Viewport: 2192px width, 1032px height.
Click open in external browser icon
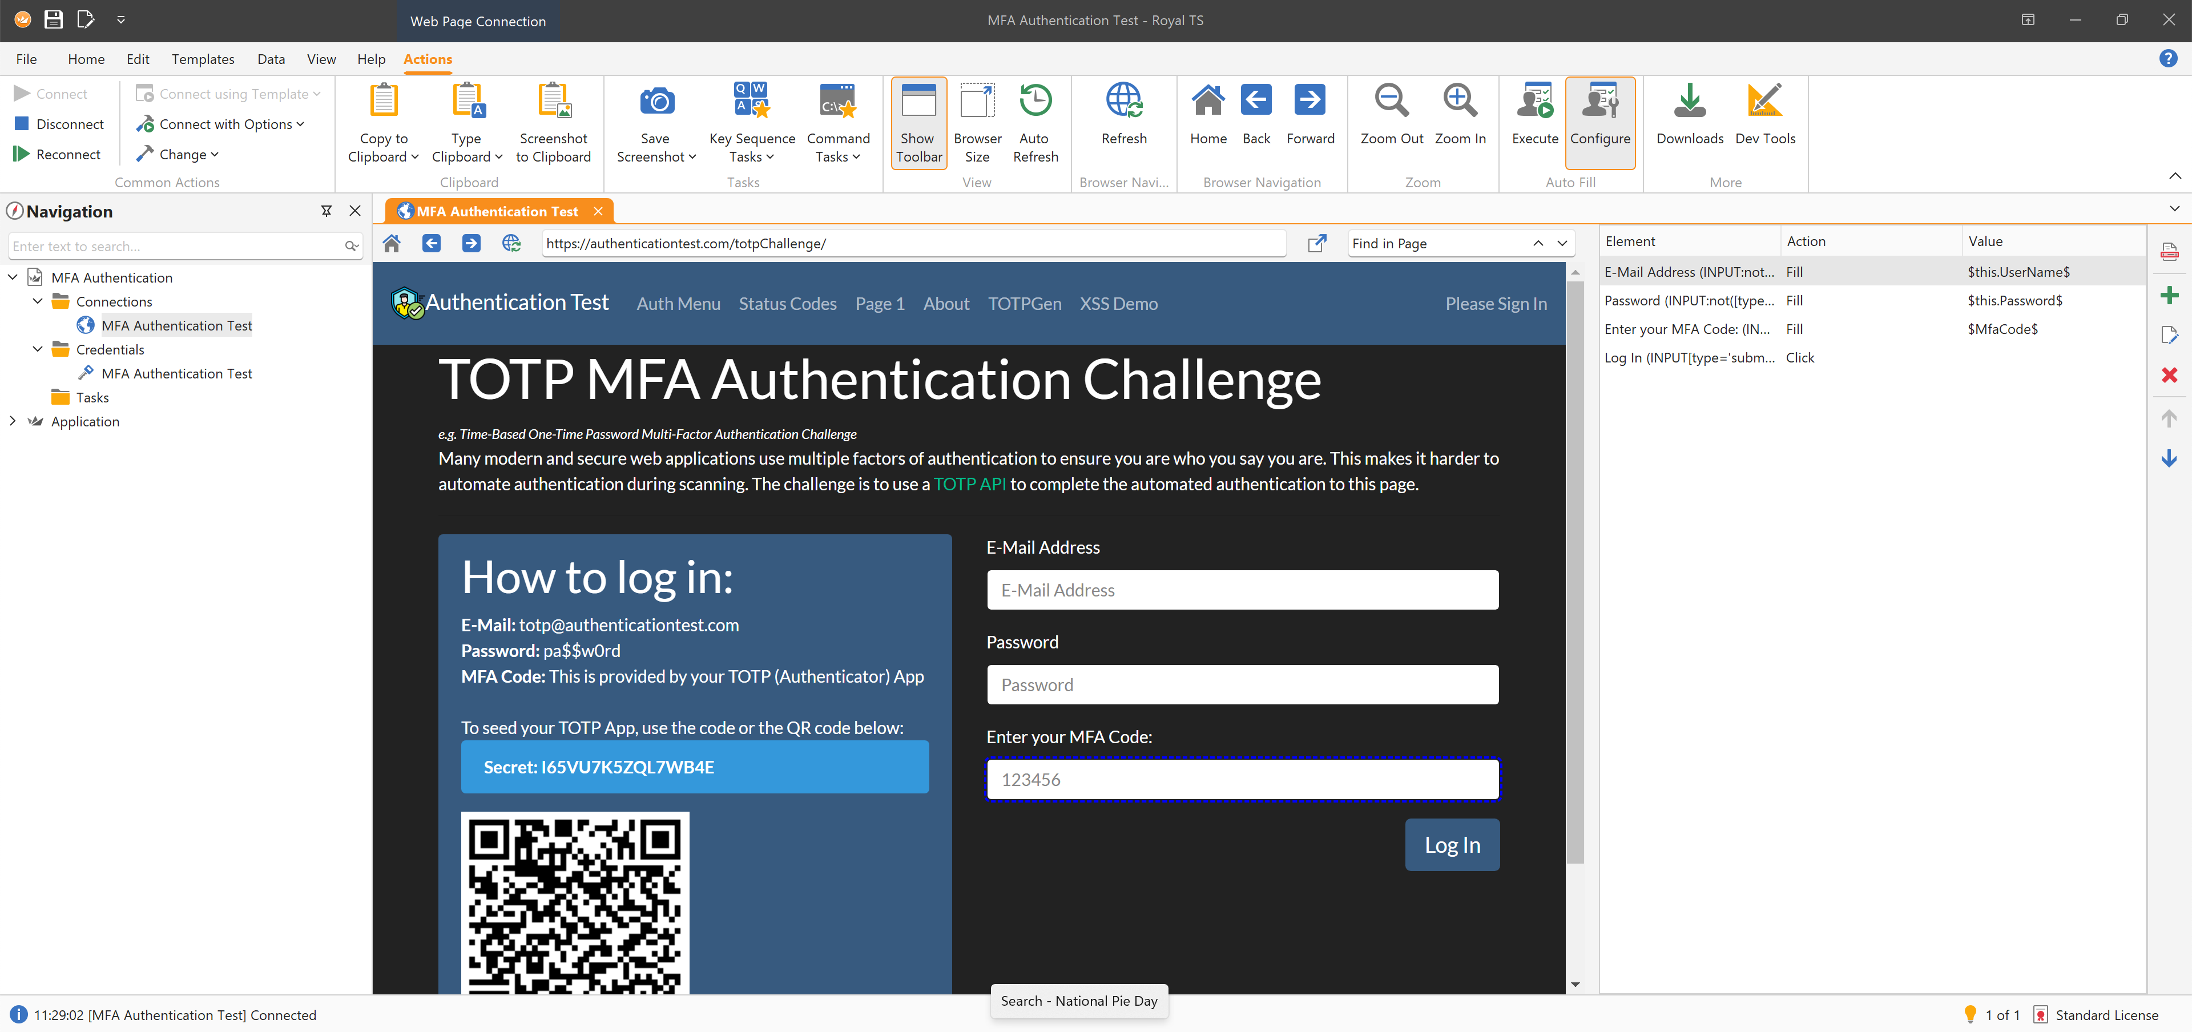click(1316, 243)
